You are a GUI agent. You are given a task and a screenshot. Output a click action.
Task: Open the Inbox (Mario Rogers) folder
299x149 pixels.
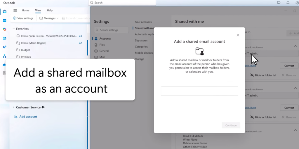34,43
